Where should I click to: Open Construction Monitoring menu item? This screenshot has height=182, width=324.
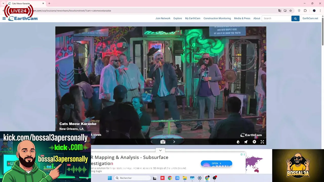click(x=217, y=18)
